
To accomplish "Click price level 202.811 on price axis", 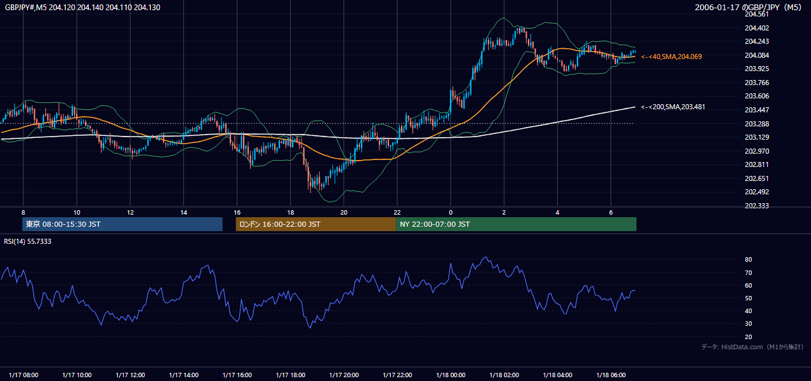I will 756,164.
